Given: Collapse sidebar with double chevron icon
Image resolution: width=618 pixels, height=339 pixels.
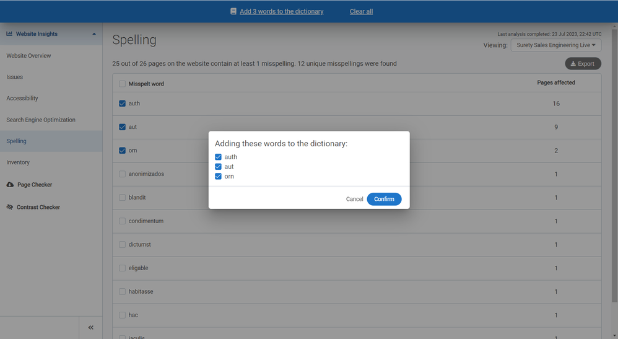Looking at the screenshot, I should point(90,328).
